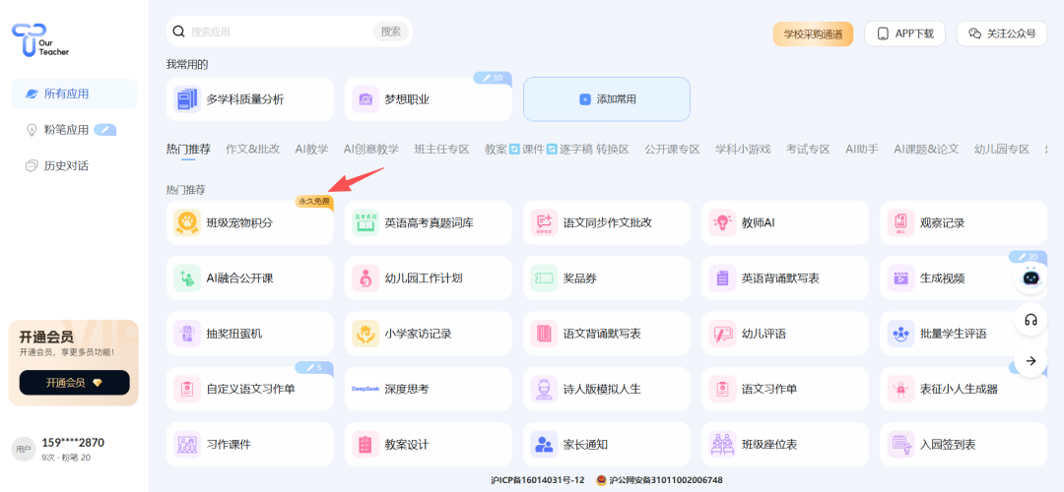Viewport: 1064px width, 492px height.
Task: Open 粉笔应用 in the sidebar
Action: click(75, 130)
